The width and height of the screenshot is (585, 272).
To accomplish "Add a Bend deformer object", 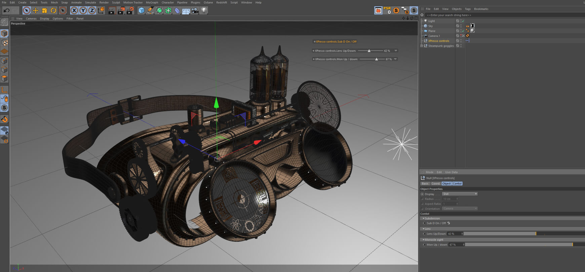I will click(177, 10).
